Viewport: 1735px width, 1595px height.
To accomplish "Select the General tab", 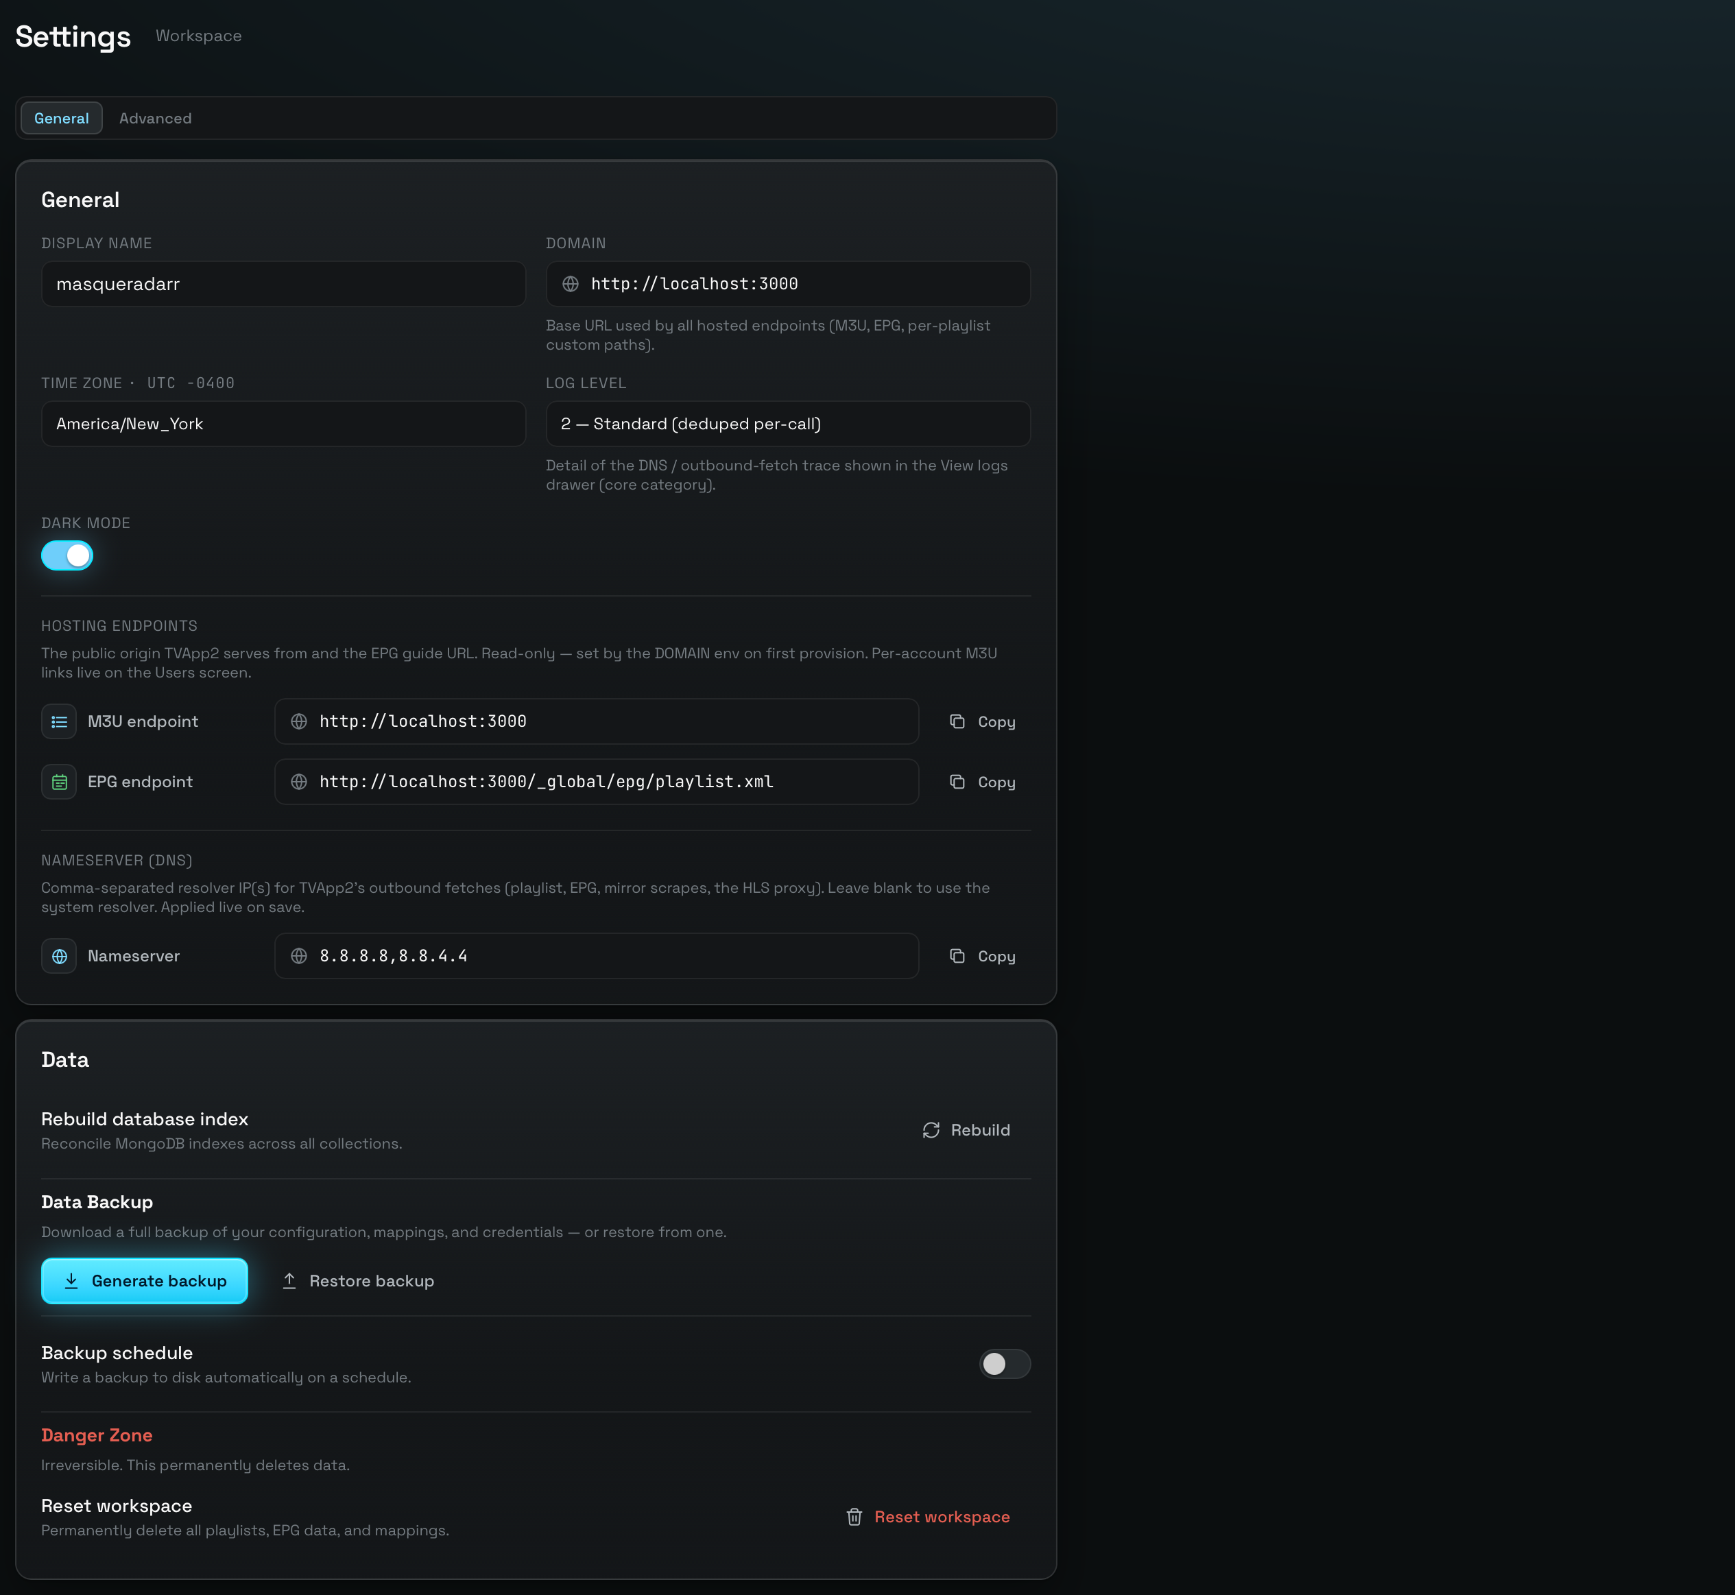I will (61, 118).
